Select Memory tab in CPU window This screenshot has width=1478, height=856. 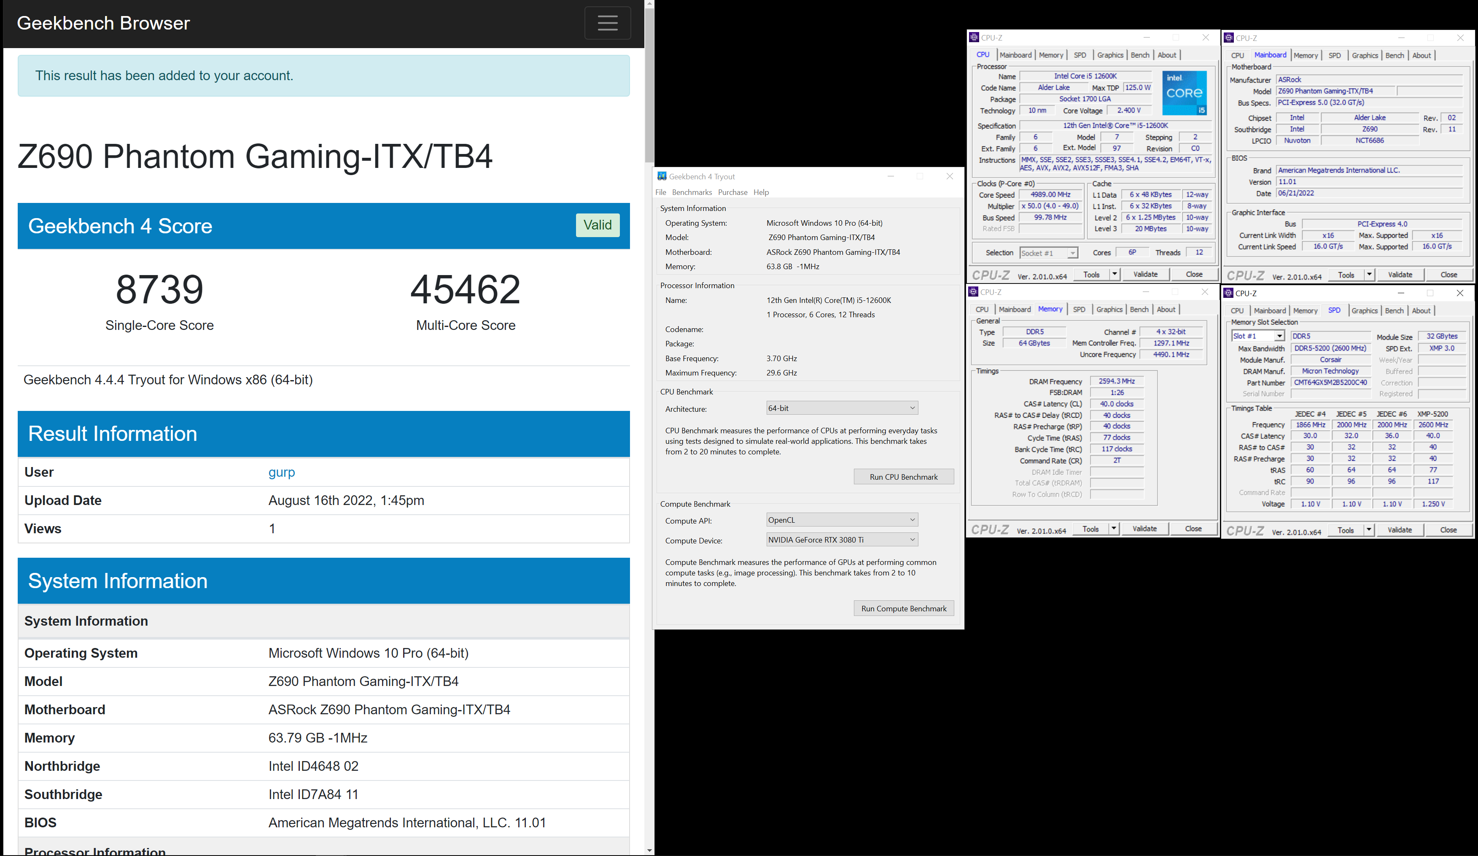click(x=1050, y=55)
